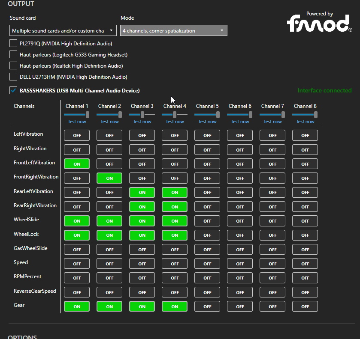The height and width of the screenshot is (339, 360).
Task: Turn on Speed for Channel 7
Action: coord(272,264)
